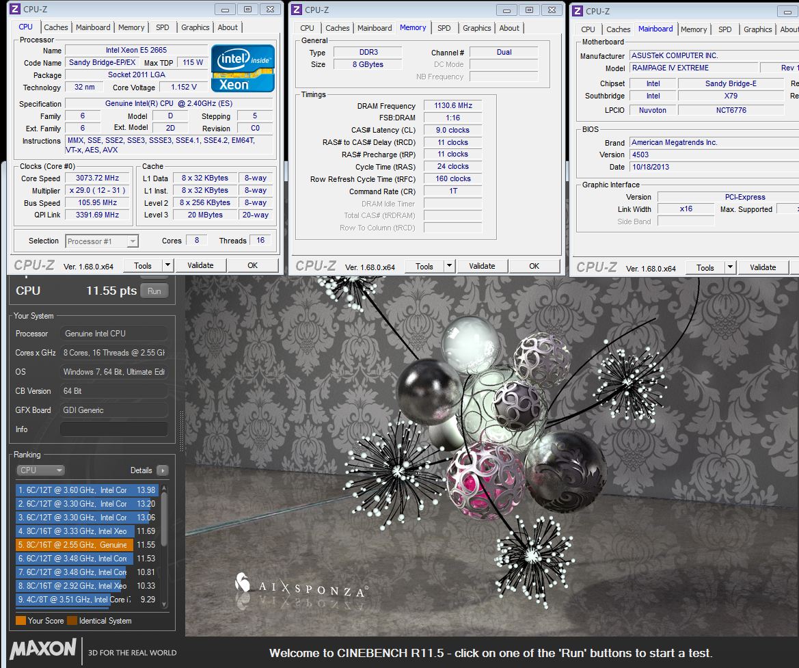Image resolution: width=799 pixels, height=668 pixels.
Task: Switch middle CPU-Z window to CPU tab
Action: click(x=307, y=28)
